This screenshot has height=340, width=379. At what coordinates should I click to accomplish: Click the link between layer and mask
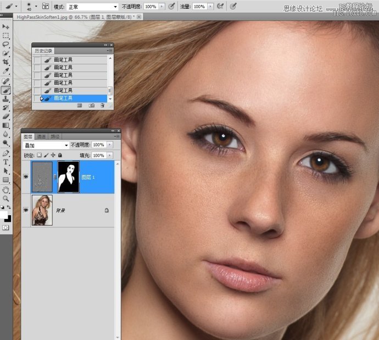(x=55, y=177)
